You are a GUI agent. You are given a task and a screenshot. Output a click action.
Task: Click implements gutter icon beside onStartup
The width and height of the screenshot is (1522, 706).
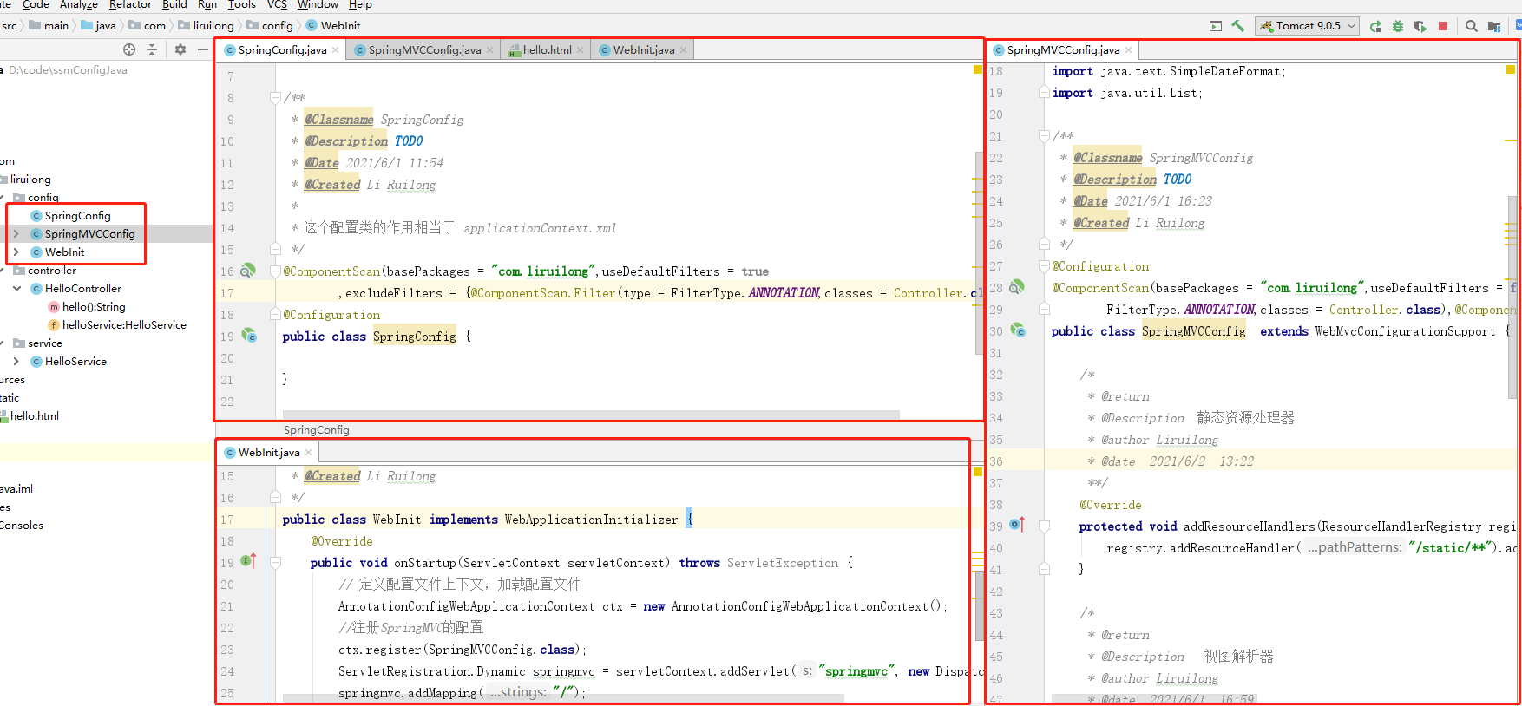coord(249,561)
